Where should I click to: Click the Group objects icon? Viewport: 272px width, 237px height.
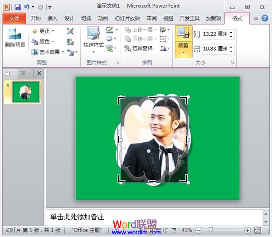point(163,39)
